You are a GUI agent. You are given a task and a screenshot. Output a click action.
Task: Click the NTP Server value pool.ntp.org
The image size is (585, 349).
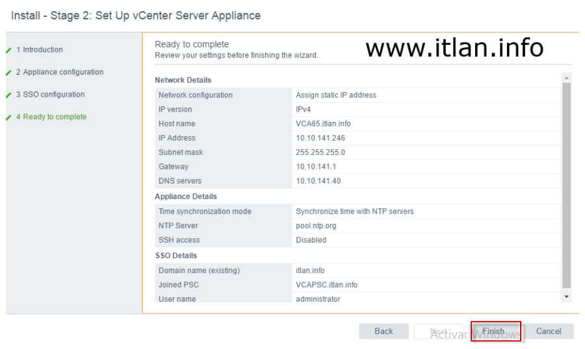point(316,226)
